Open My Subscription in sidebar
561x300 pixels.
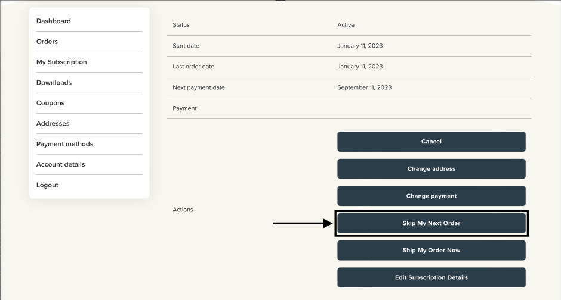point(61,62)
